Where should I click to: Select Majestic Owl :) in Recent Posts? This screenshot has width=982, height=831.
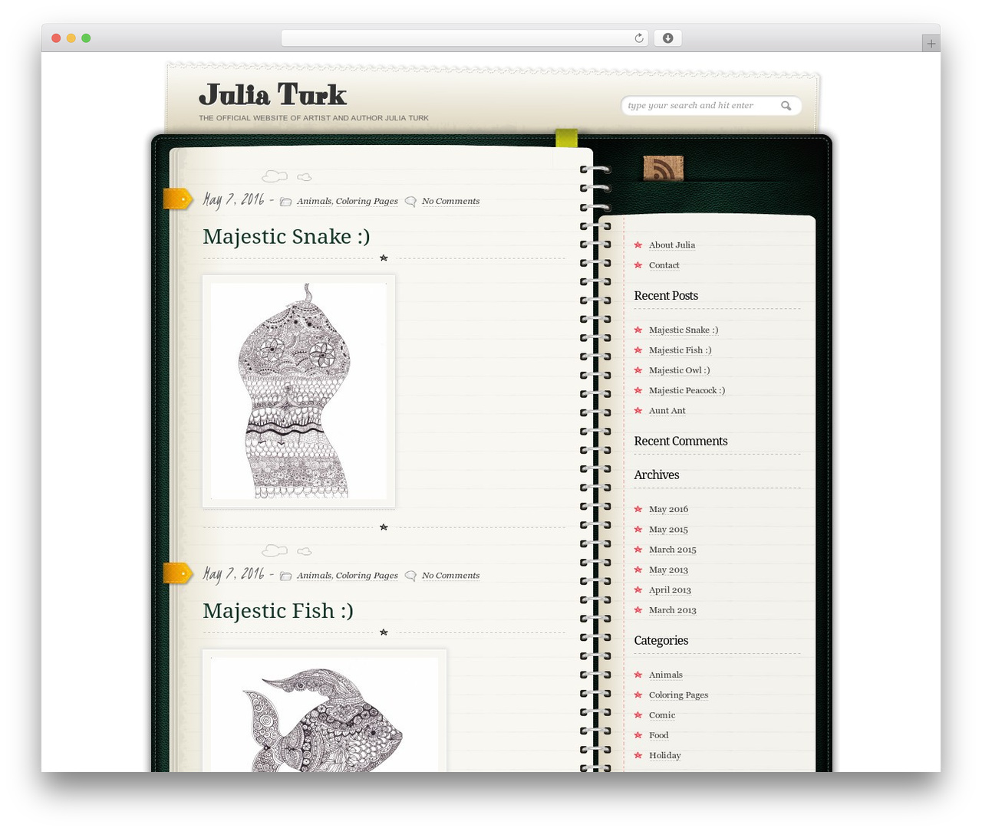point(680,370)
